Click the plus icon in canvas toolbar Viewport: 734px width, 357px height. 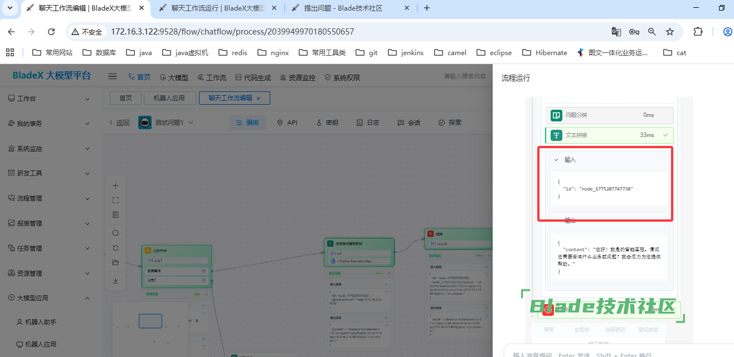115,186
